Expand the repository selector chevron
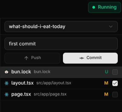 (111, 27)
